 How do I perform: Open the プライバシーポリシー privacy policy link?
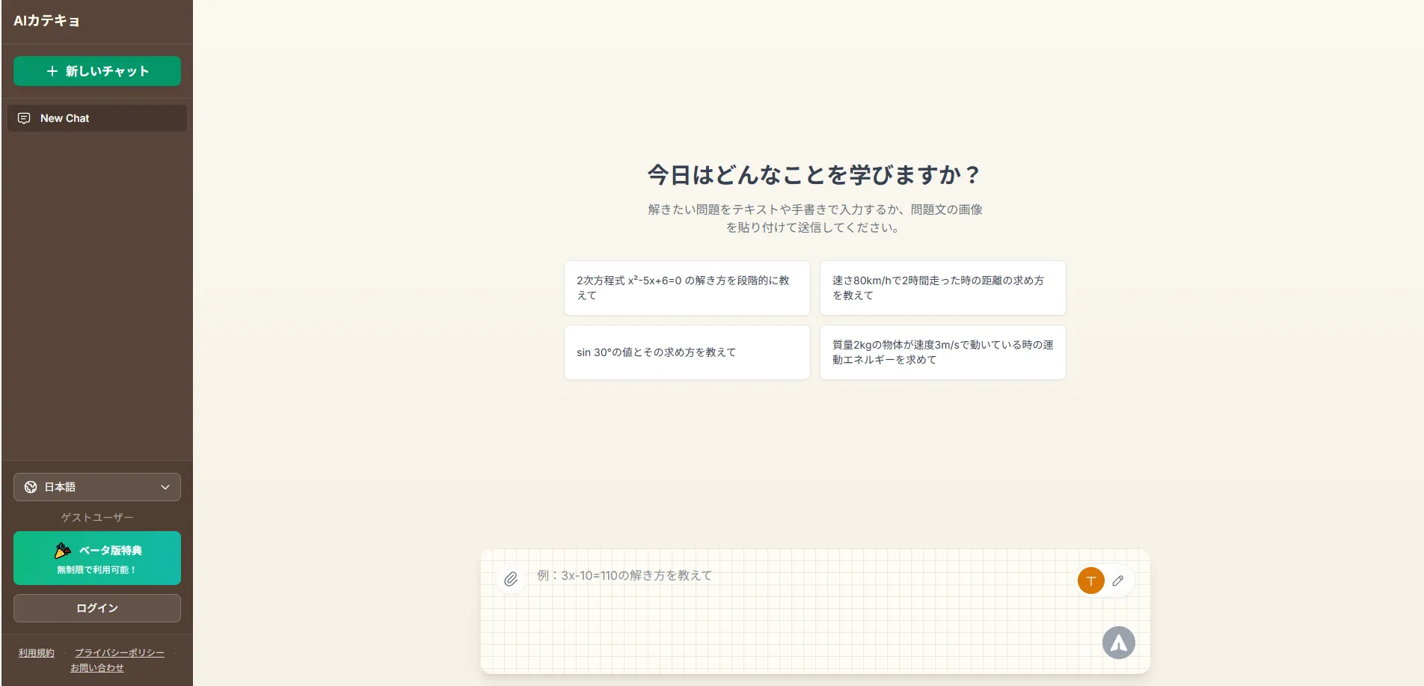pos(120,653)
